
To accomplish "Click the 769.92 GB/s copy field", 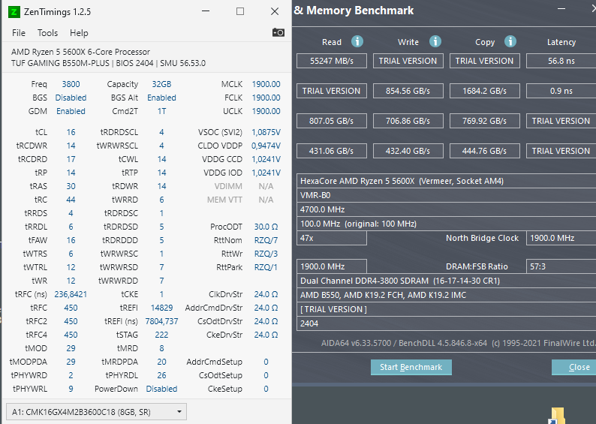I will 485,121.
